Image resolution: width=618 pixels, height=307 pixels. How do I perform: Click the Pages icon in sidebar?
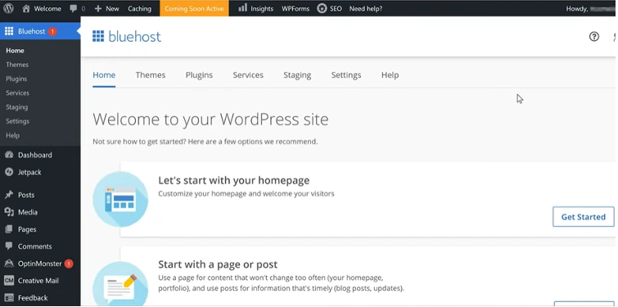pos(9,229)
